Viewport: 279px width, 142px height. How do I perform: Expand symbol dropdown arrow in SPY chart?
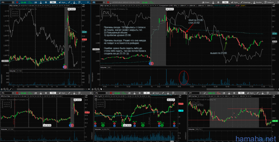pos(200,93)
